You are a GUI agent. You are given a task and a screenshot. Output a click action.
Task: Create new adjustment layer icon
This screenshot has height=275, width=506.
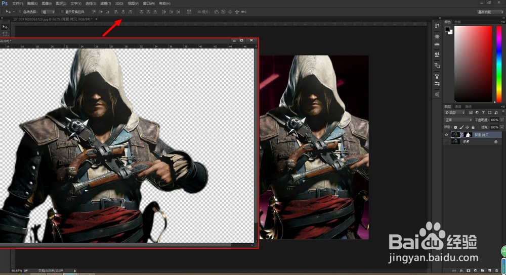pyautogui.click(x=475, y=271)
